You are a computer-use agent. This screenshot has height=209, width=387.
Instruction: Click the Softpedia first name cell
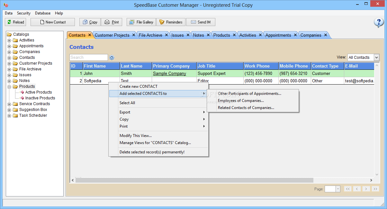point(101,81)
